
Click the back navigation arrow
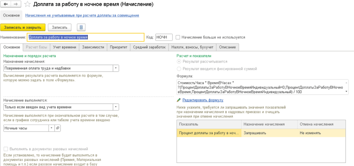[x=6, y=4]
